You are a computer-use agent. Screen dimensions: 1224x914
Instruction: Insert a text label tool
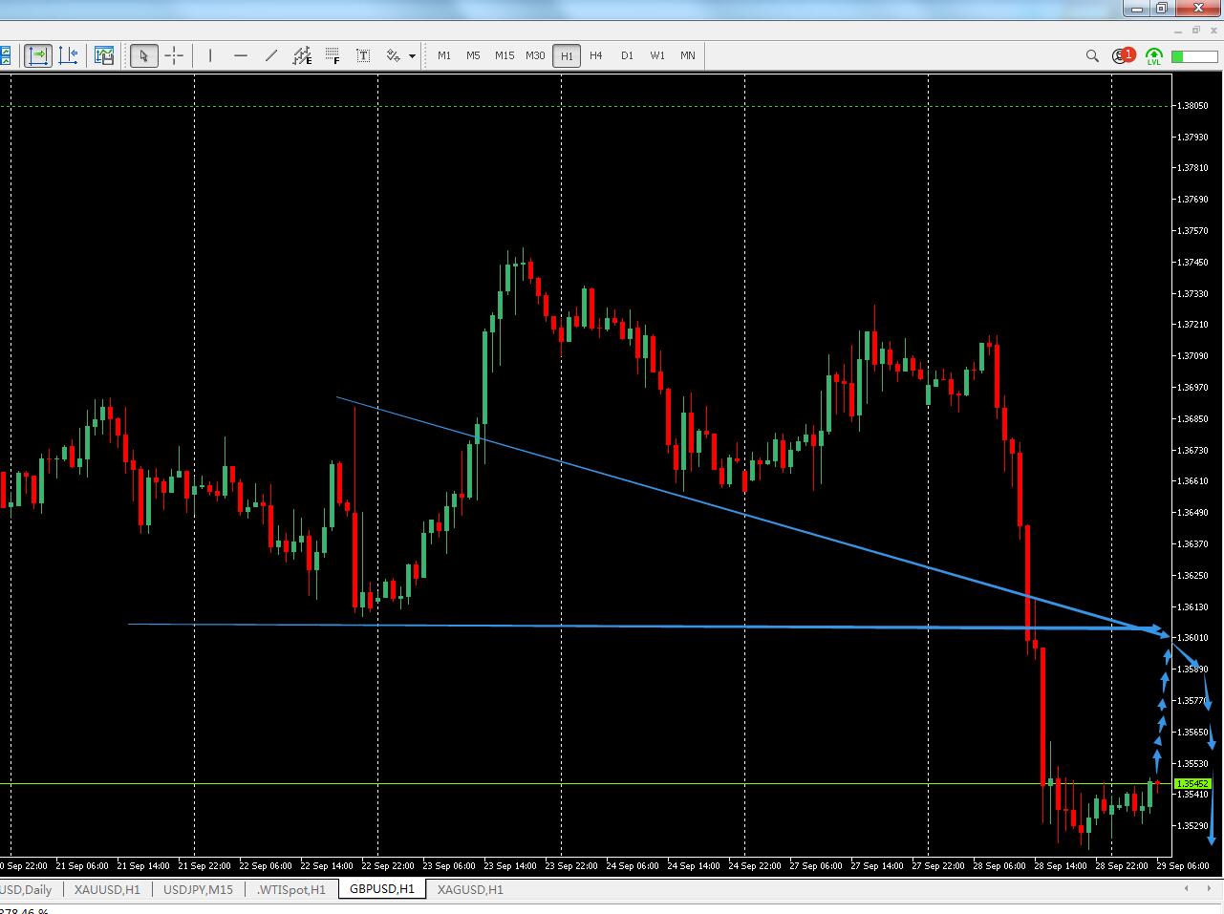pos(363,55)
